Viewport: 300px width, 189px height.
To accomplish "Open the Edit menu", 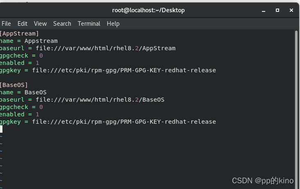I will tap(23, 24).
